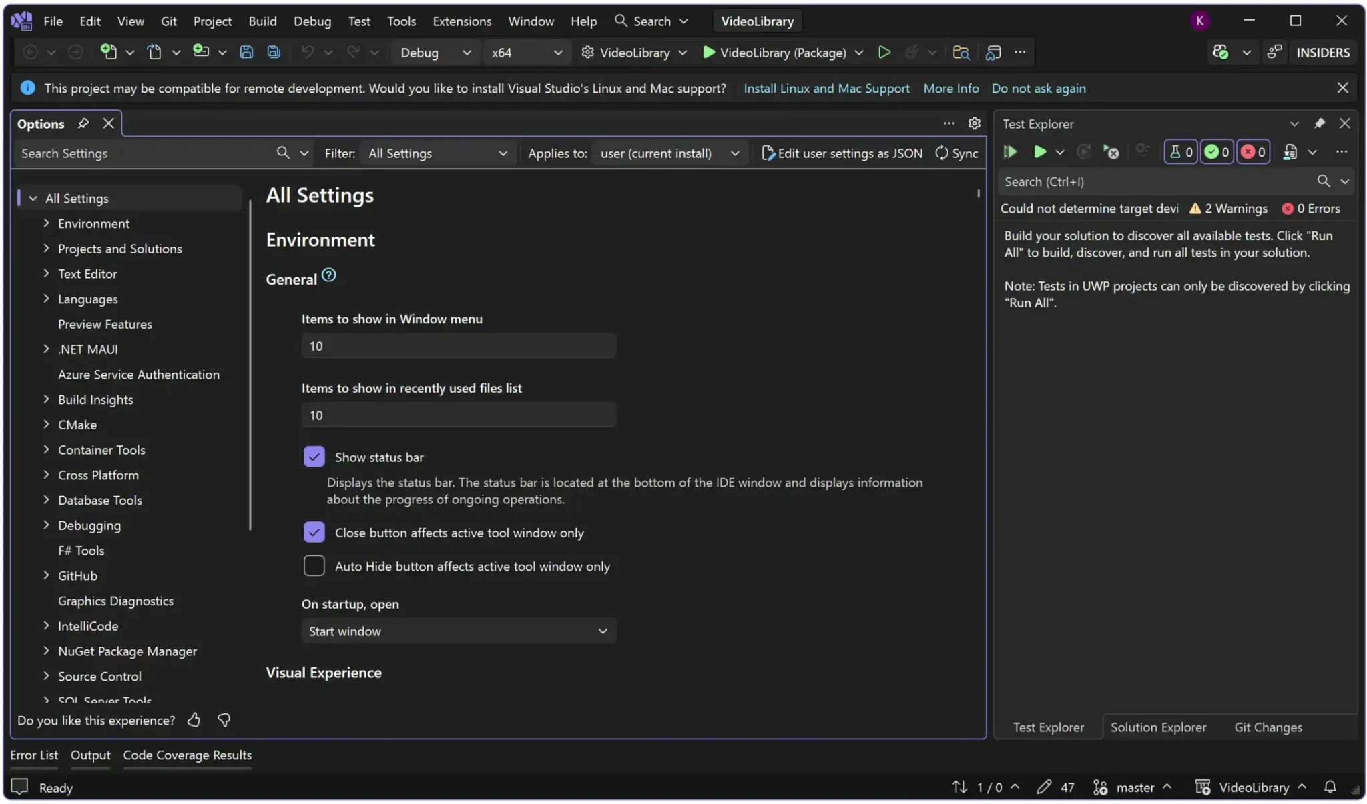Open the Options panel three-dots overflow menu

click(948, 123)
